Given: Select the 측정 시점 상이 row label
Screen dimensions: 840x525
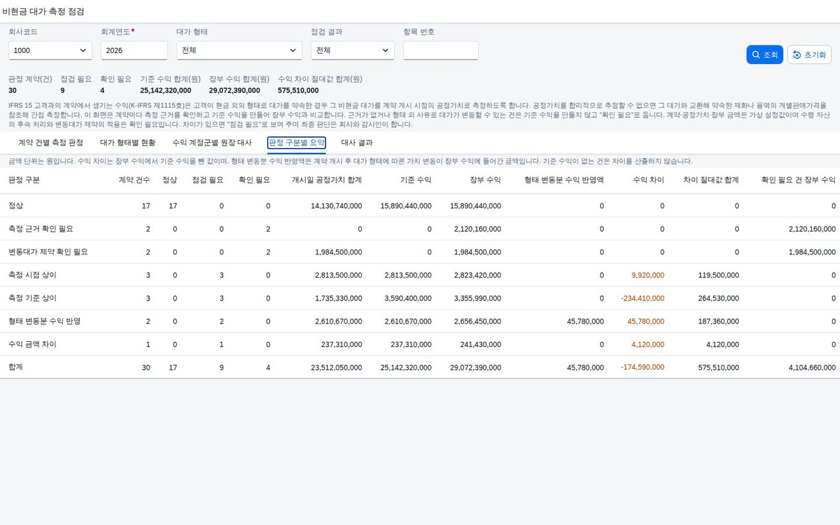Looking at the screenshot, I should coord(33,275).
